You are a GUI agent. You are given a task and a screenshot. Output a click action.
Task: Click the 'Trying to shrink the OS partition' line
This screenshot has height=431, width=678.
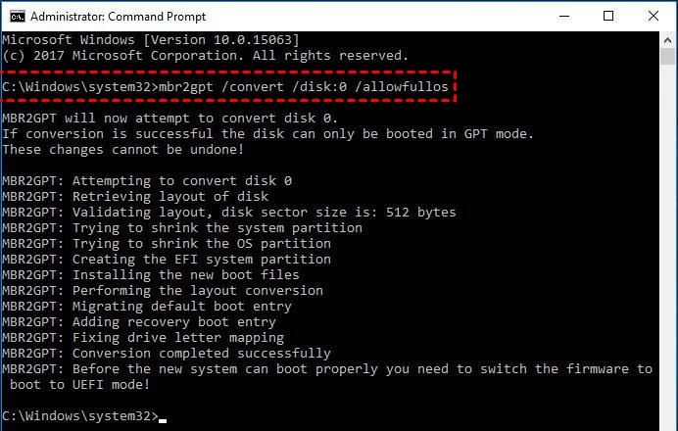(166, 244)
